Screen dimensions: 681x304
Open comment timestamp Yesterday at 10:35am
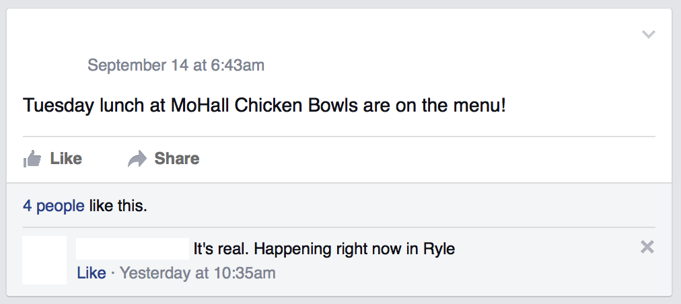[197, 273]
